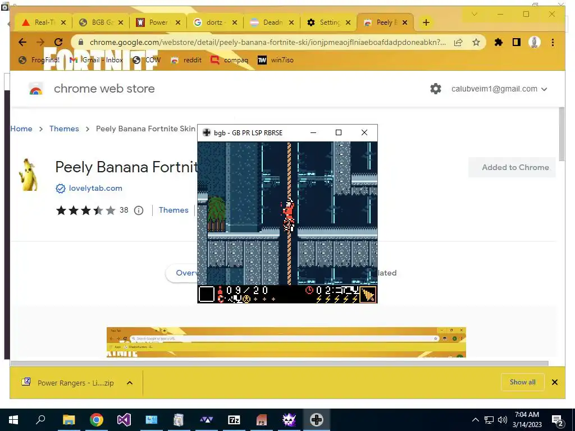This screenshot has width=575, height=431.
Task: Open the Windows Start menu
Action: (13, 420)
